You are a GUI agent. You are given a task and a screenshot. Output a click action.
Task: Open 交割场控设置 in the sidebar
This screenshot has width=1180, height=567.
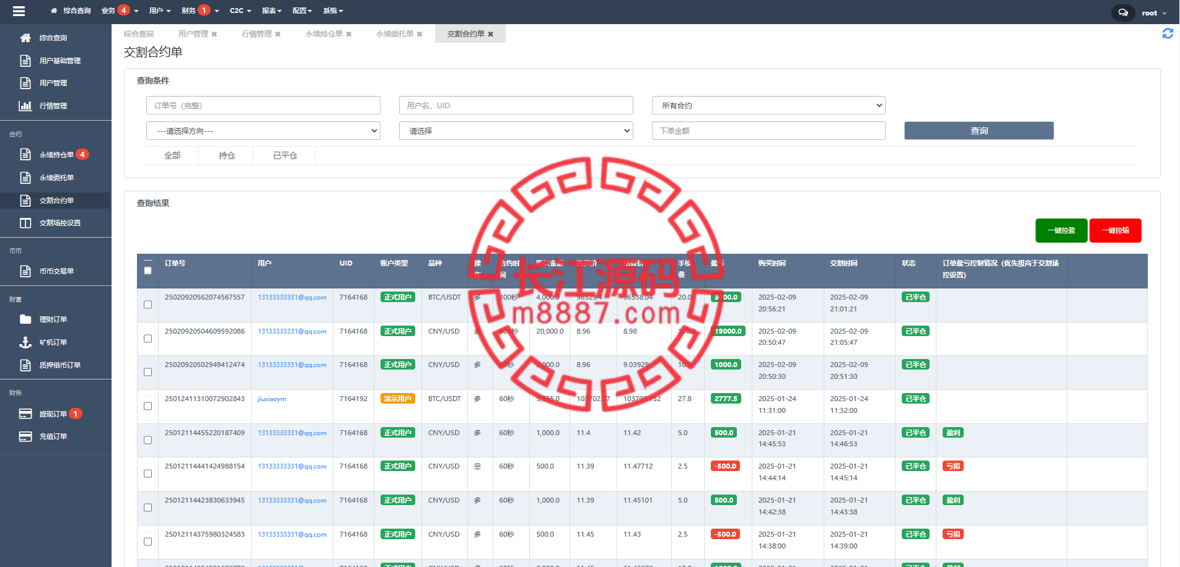point(60,223)
